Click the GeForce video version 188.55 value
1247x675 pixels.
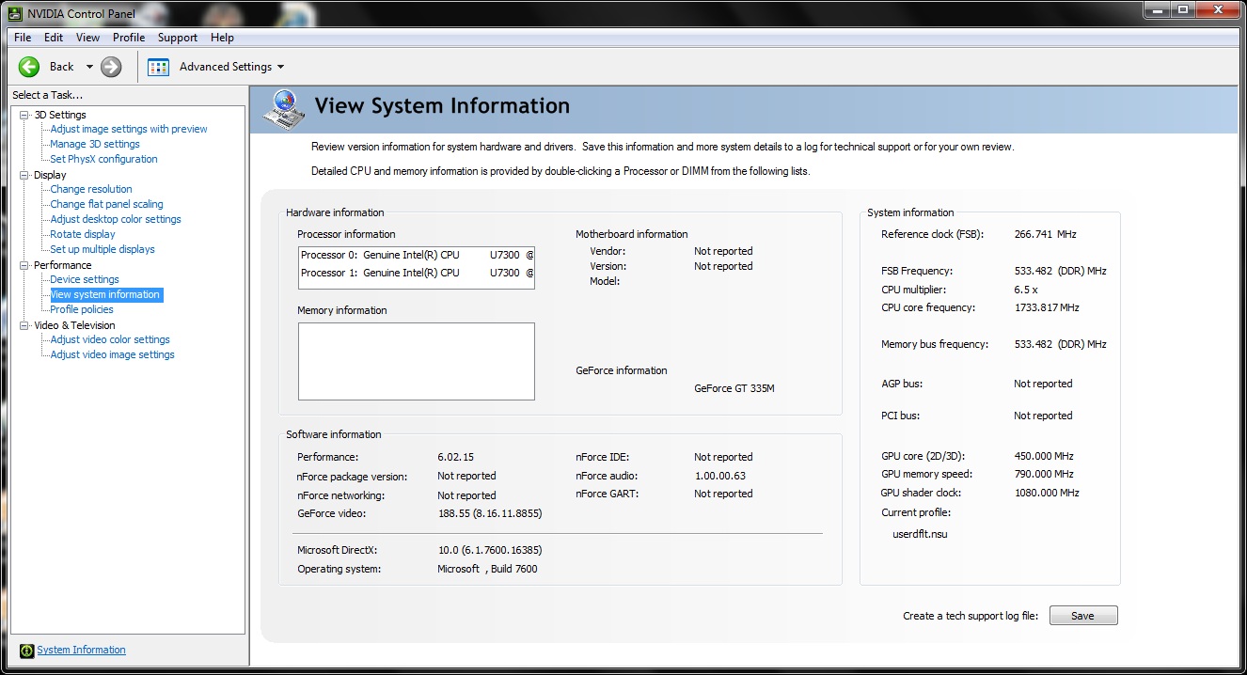pos(490,513)
